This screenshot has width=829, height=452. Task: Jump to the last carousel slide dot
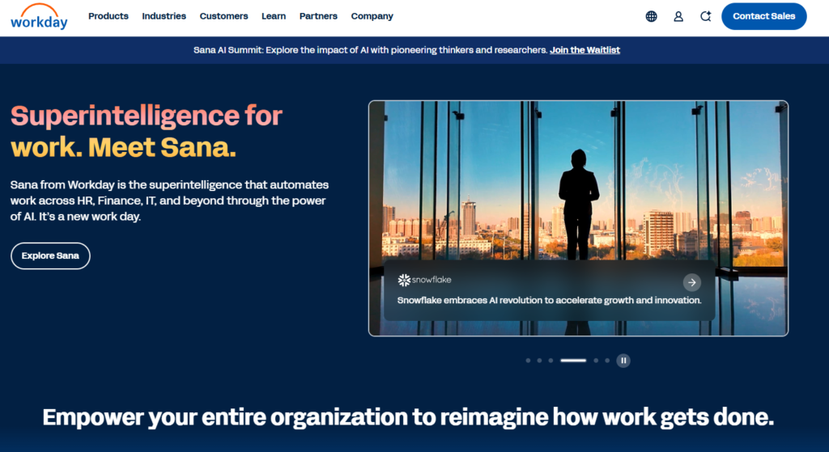[x=607, y=361]
